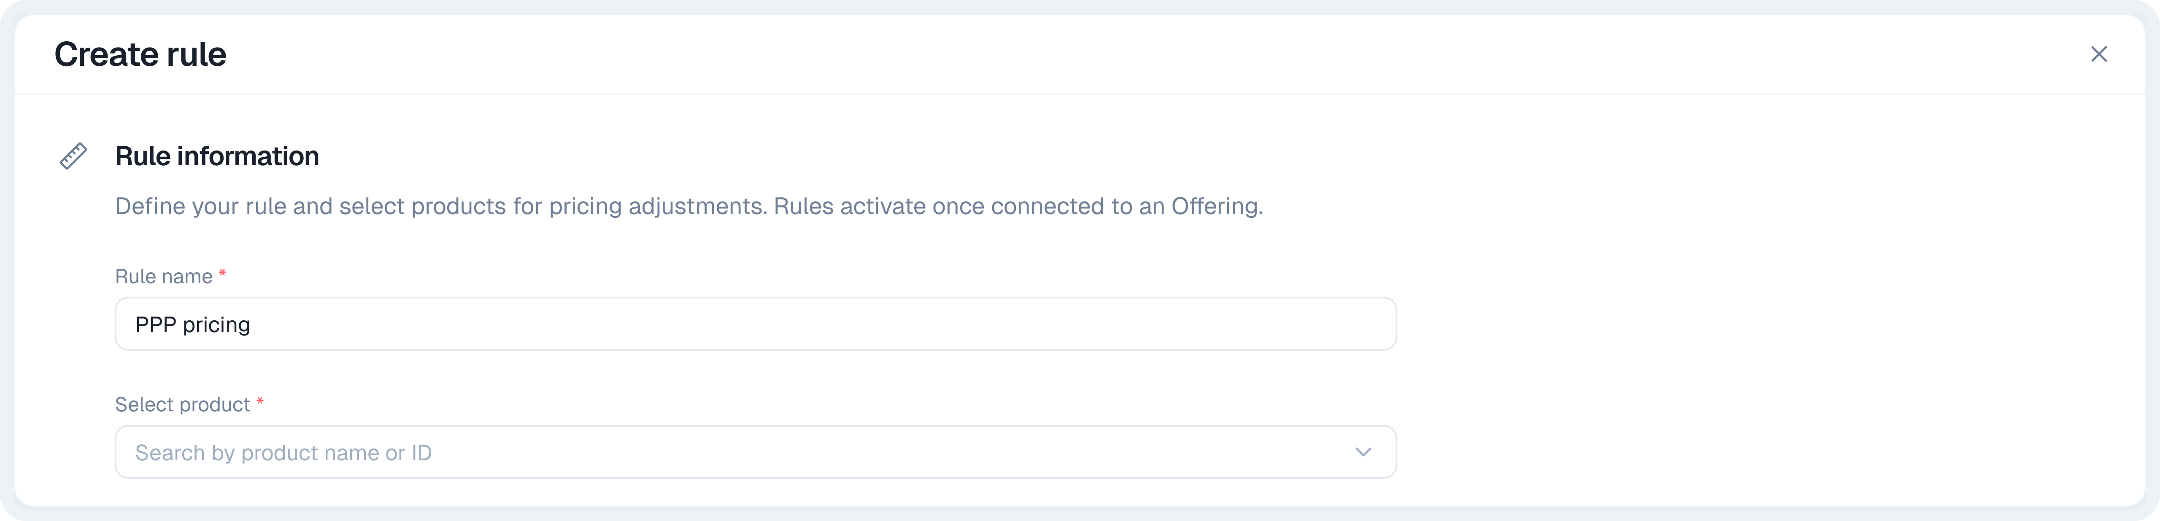Click the 'Select product' field label
The width and height of the screenshot is (2160, 521).
[182, 406]
